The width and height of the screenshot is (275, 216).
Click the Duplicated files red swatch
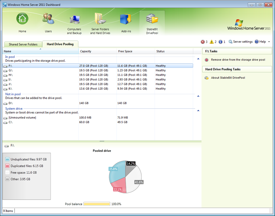coord(7,166)
